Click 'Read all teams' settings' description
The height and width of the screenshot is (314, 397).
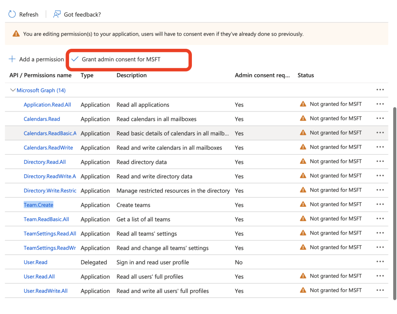(147, 233)
